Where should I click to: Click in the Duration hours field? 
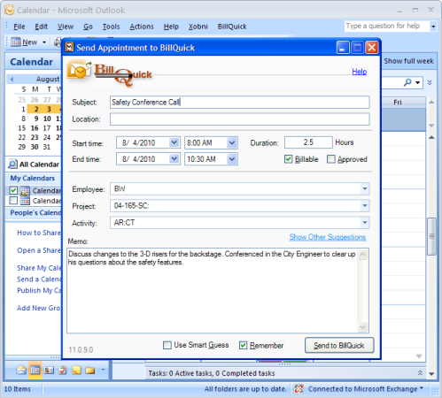pyautogui.click(x=308, y=142)
